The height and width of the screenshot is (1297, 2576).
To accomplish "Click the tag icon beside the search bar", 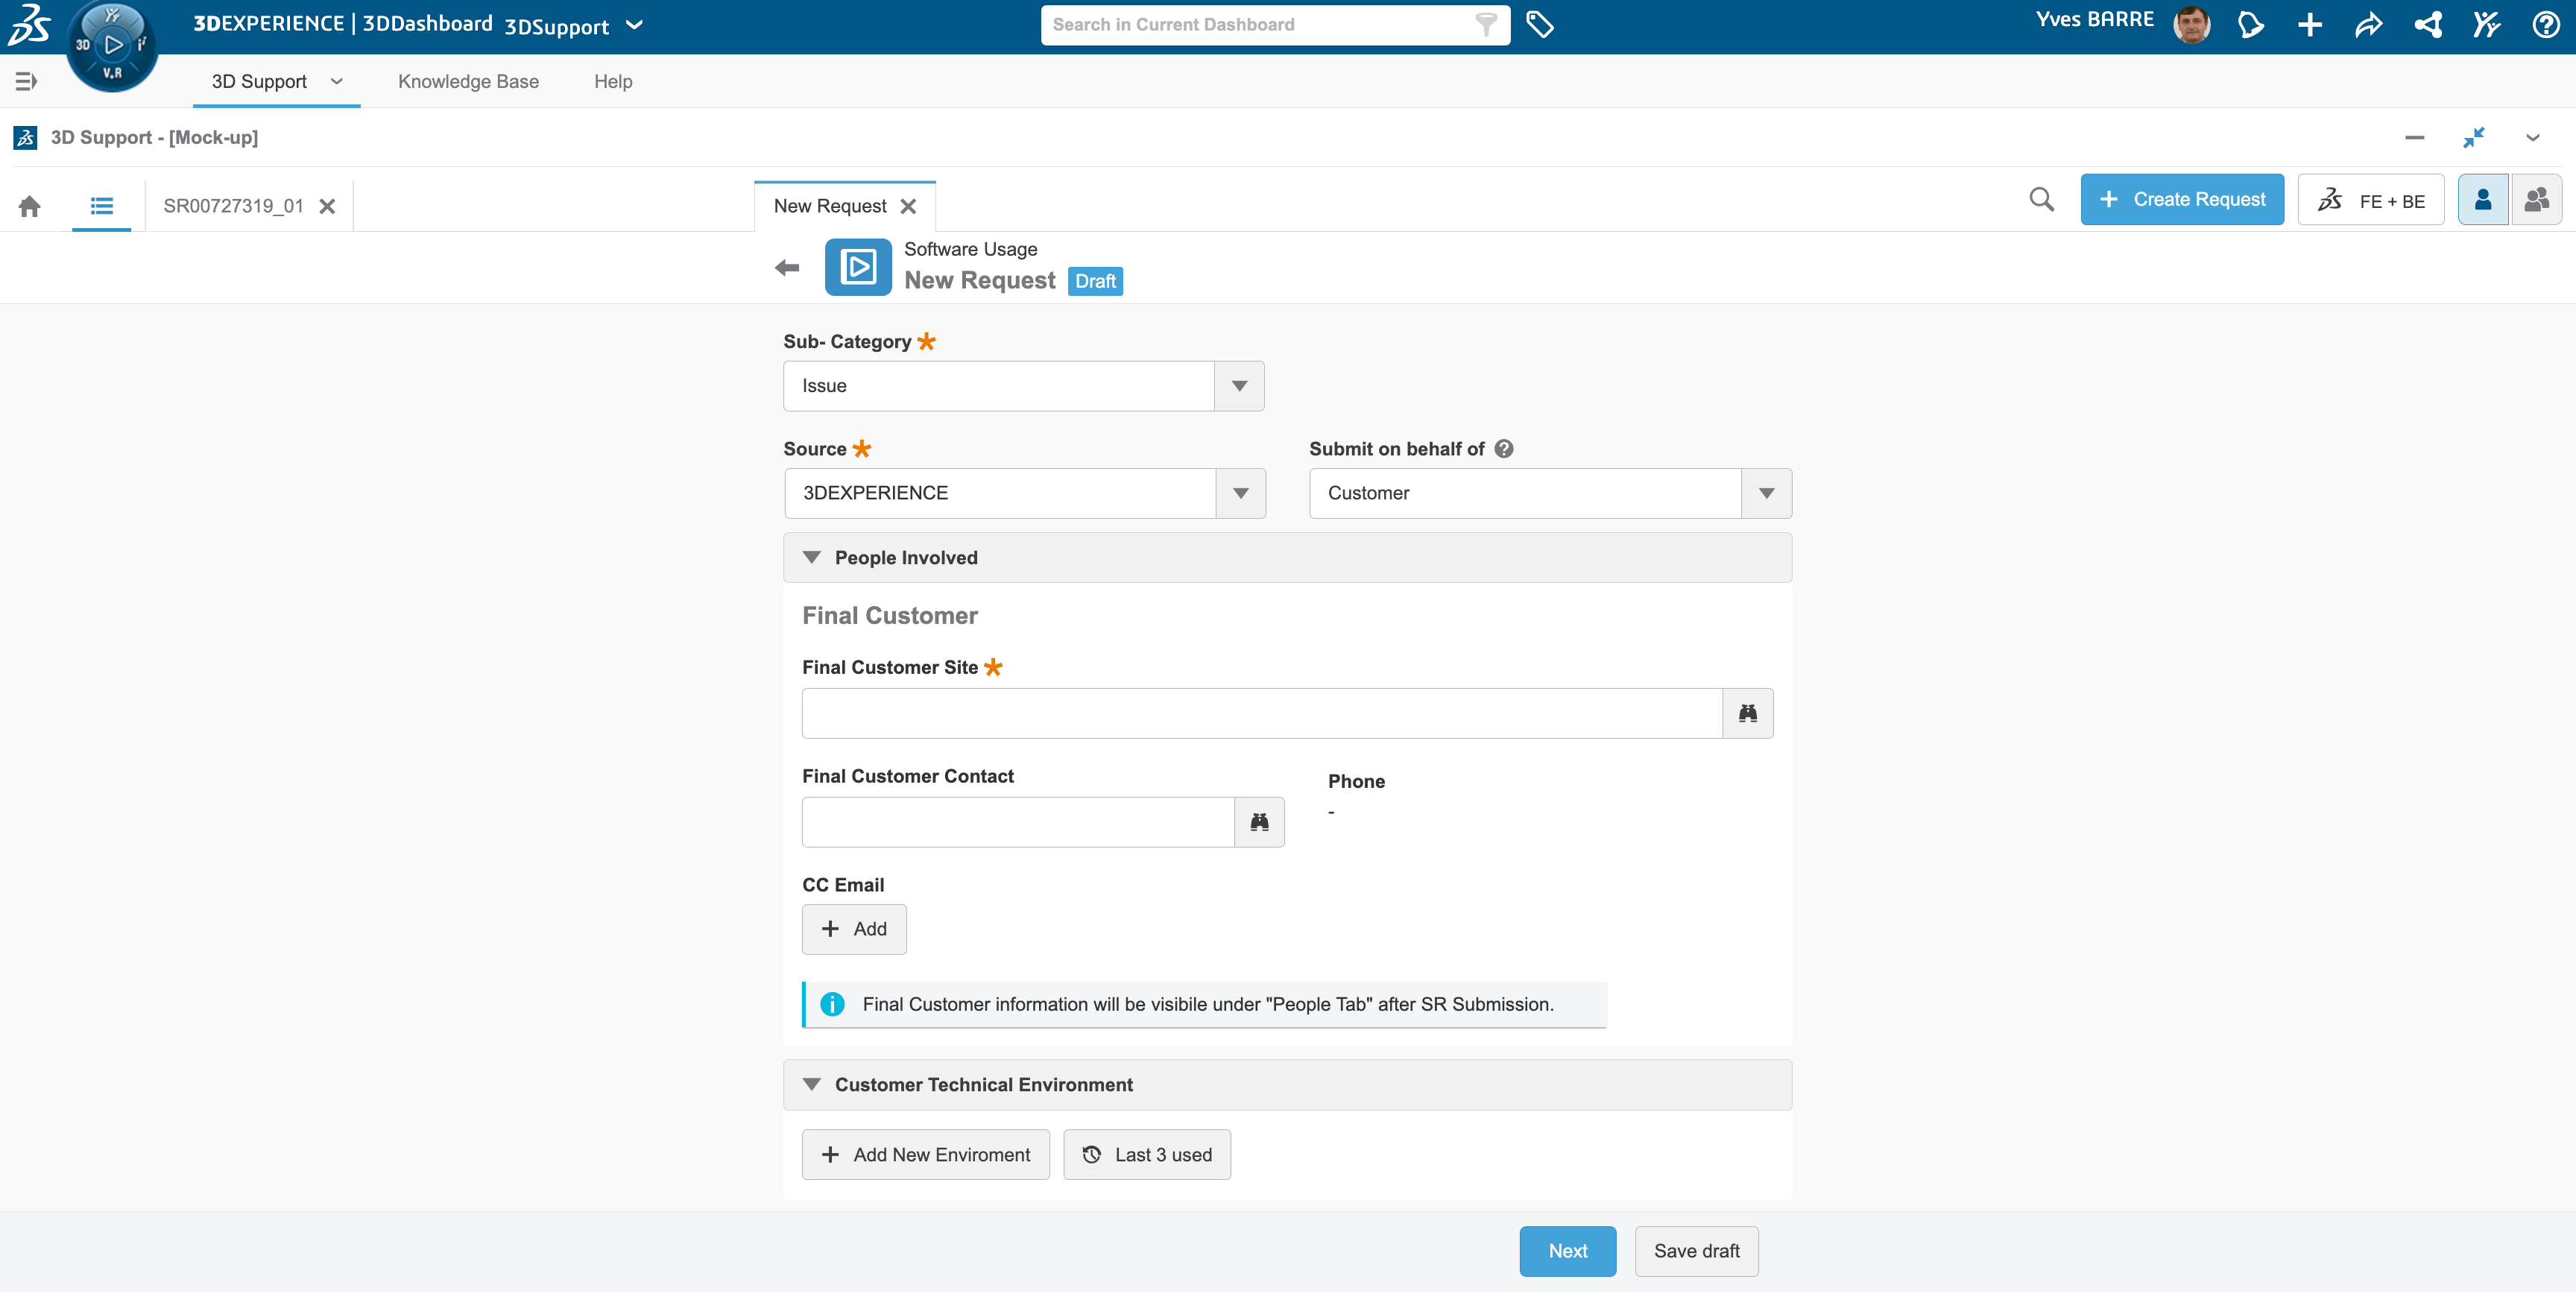I will (x=1540, y=25).
